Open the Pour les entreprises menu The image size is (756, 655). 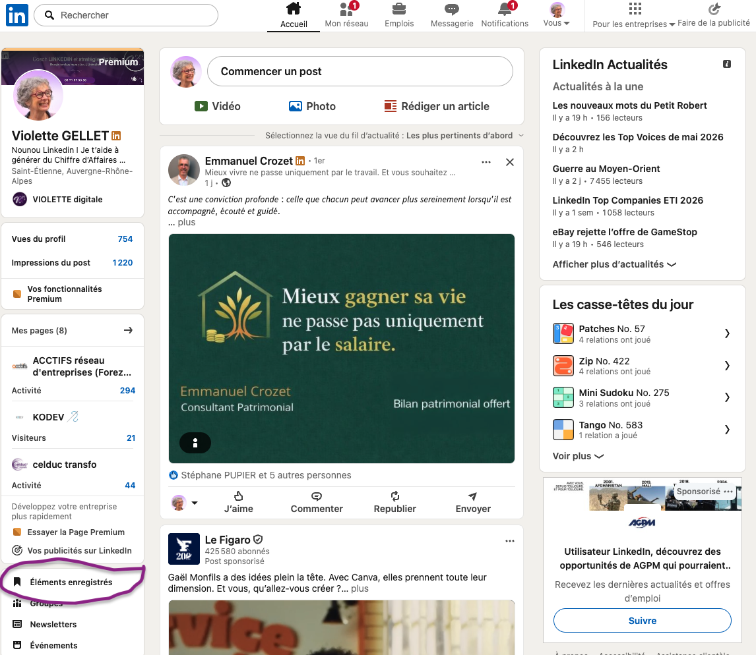click(633, 16)
